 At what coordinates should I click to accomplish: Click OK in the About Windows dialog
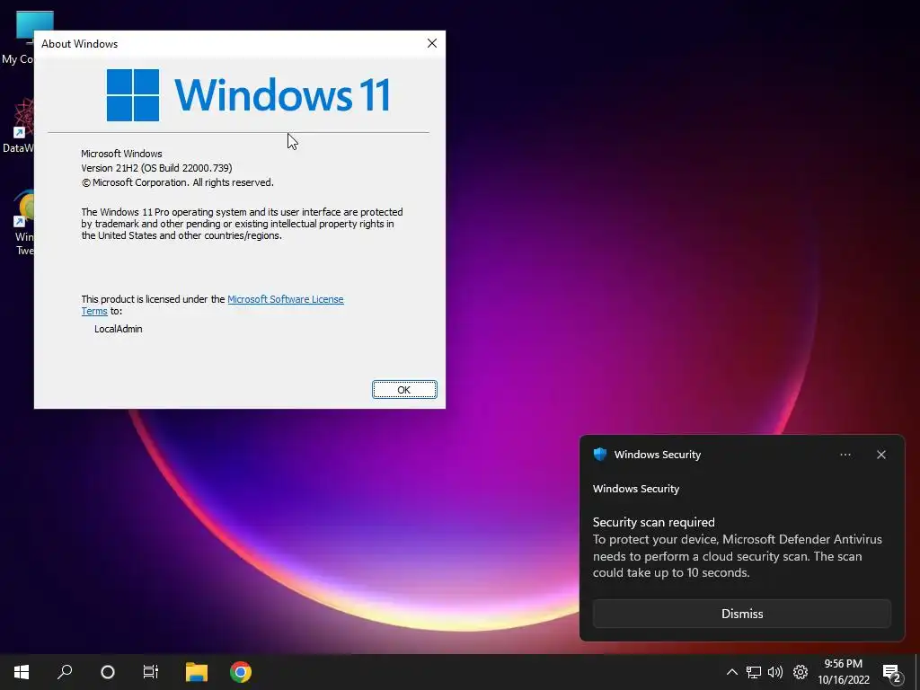coord(404,390)
